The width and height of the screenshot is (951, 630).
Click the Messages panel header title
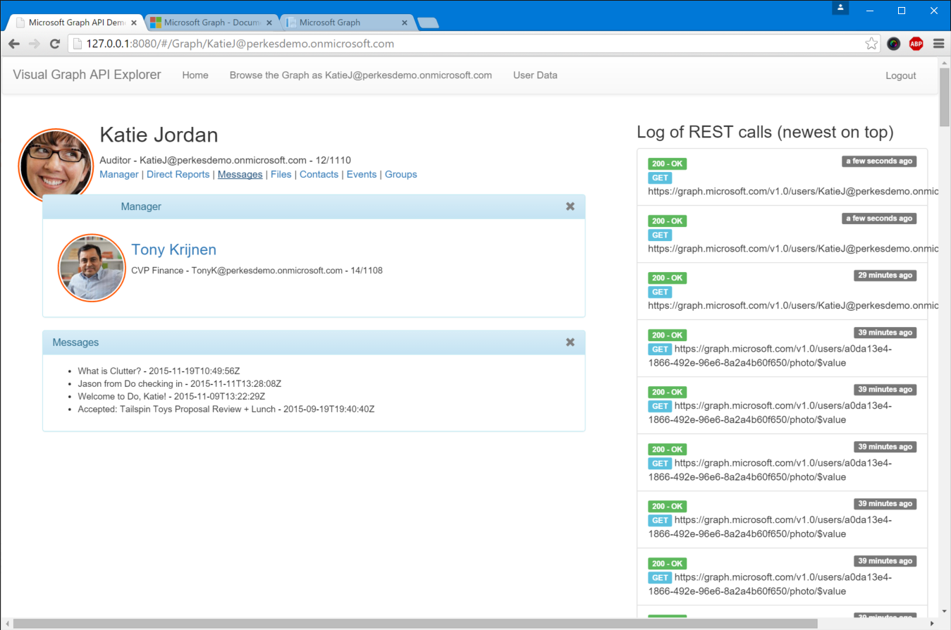click(75, 342)
